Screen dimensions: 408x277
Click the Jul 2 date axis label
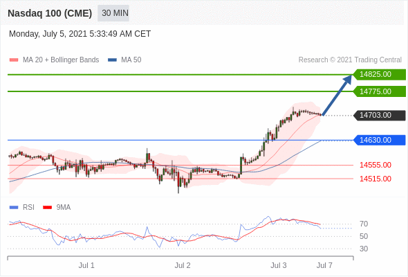click(x=183, y=265)
